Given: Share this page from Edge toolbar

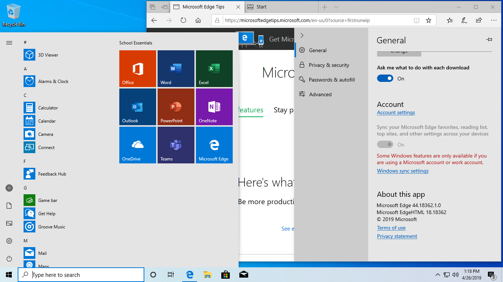Looking at the screenshot, I should [x=479, y=21].
